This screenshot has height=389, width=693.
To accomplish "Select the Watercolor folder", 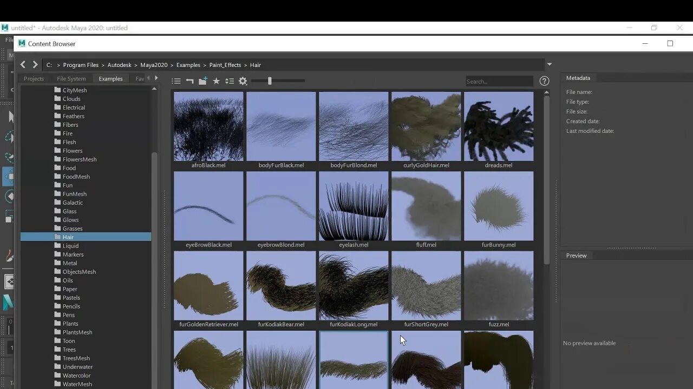I will (76, 375).
